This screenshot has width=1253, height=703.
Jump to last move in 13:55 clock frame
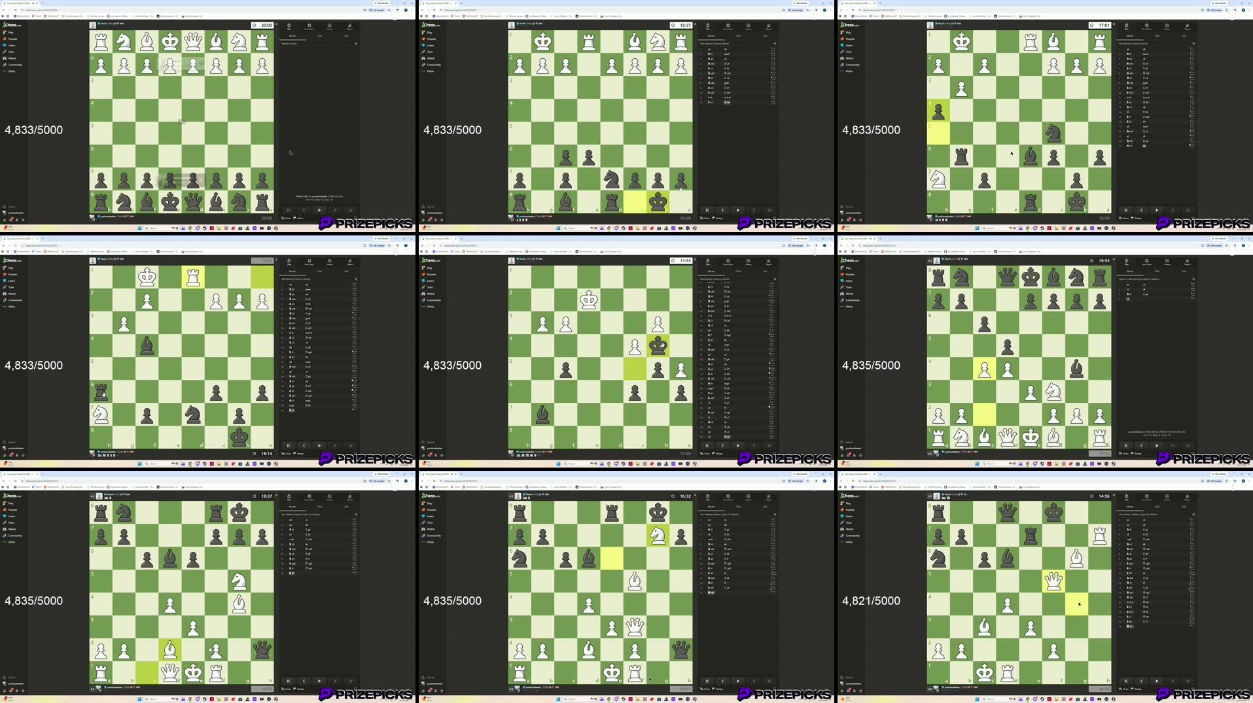[769, 445]
